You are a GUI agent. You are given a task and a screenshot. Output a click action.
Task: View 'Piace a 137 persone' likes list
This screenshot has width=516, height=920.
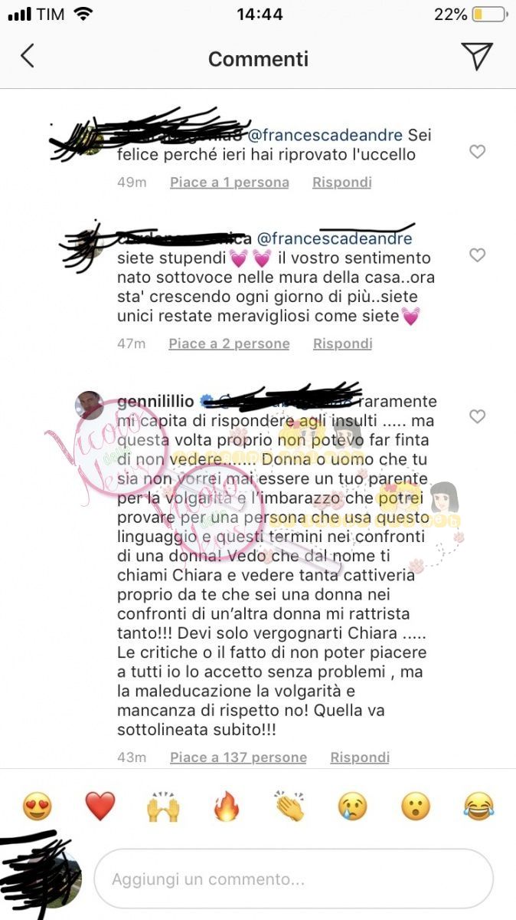coord(238,757)
